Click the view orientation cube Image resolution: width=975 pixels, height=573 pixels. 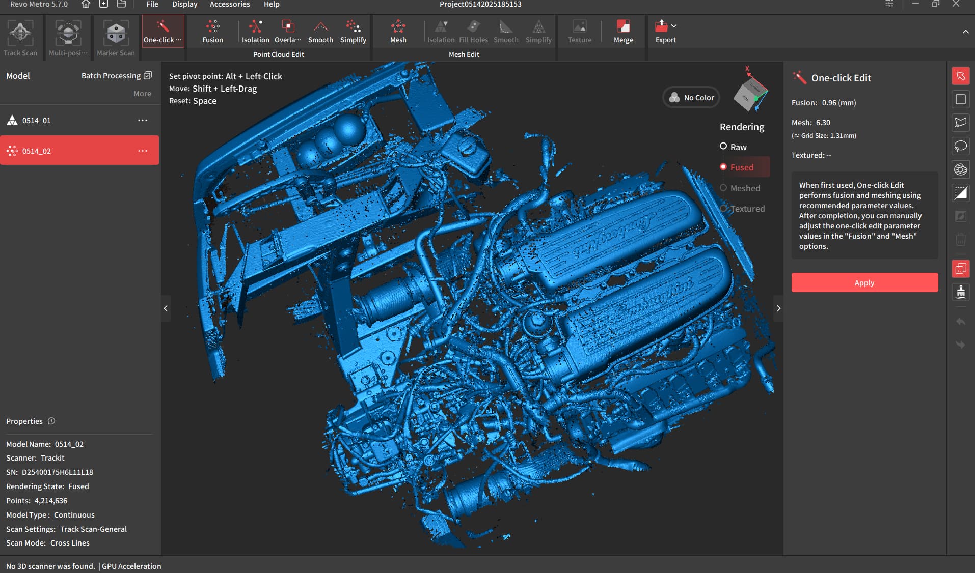point(750,95)
